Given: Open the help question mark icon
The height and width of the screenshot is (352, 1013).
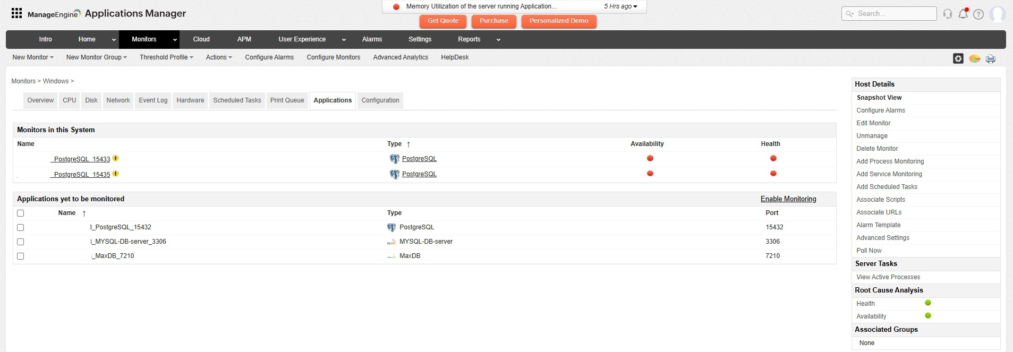Looking at the screenshot, I should coord(978,14).
